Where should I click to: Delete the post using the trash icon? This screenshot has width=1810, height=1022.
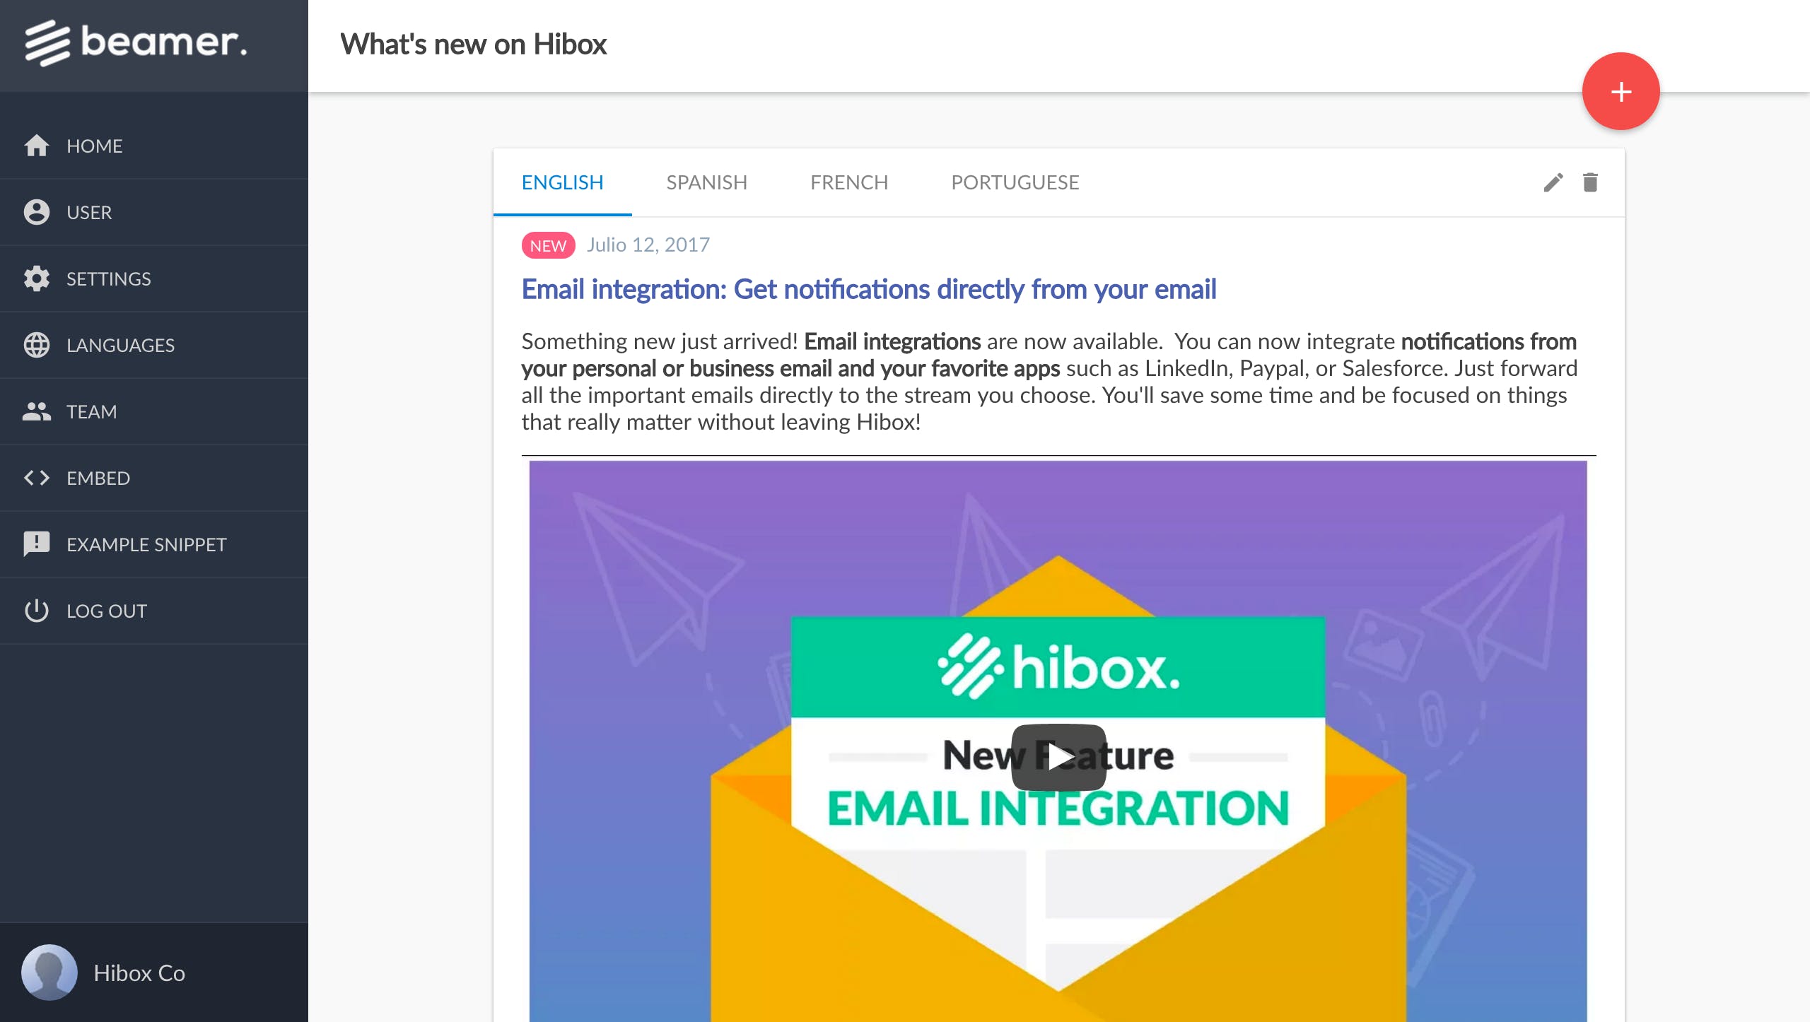[x=1590, y=182]
